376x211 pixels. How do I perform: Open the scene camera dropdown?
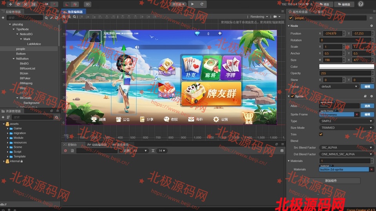click(277, 17)
